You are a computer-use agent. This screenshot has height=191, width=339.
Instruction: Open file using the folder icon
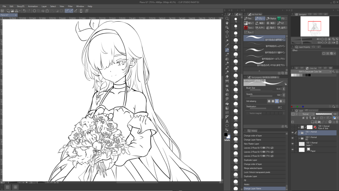(x=12, y=11)
